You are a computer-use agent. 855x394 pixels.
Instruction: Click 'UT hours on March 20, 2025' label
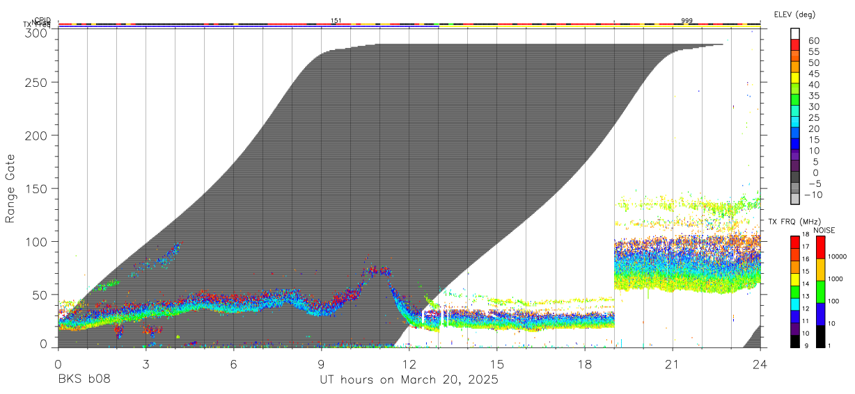(x=409, y=380)
